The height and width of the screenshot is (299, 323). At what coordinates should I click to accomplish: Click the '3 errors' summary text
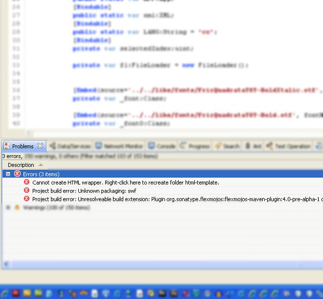coord(12,156)
